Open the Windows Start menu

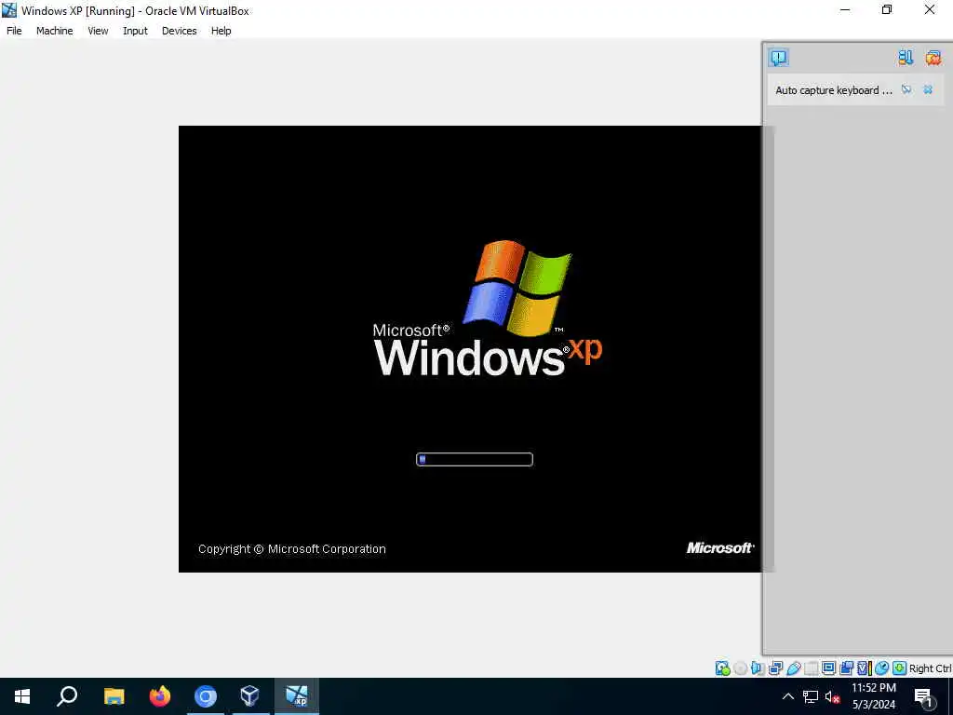22,696
